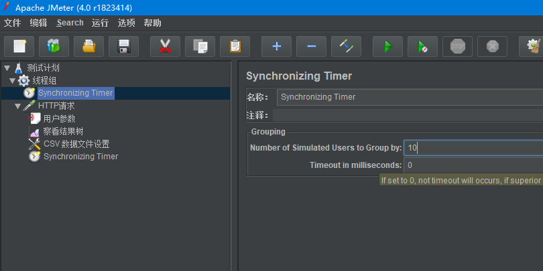
Task: Click the 用户参数 icon in tree
Action: pos(35,118)
